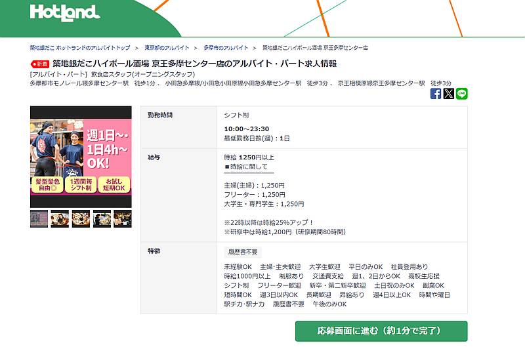Image resolution: width=525 pixels, height=347 pixels.
Task: Click the 22時以降は時給25%アップ note
Action: click(x=269, y=222)
